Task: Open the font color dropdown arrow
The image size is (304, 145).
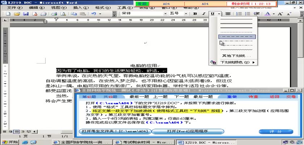Action: (x=274, y=14)
